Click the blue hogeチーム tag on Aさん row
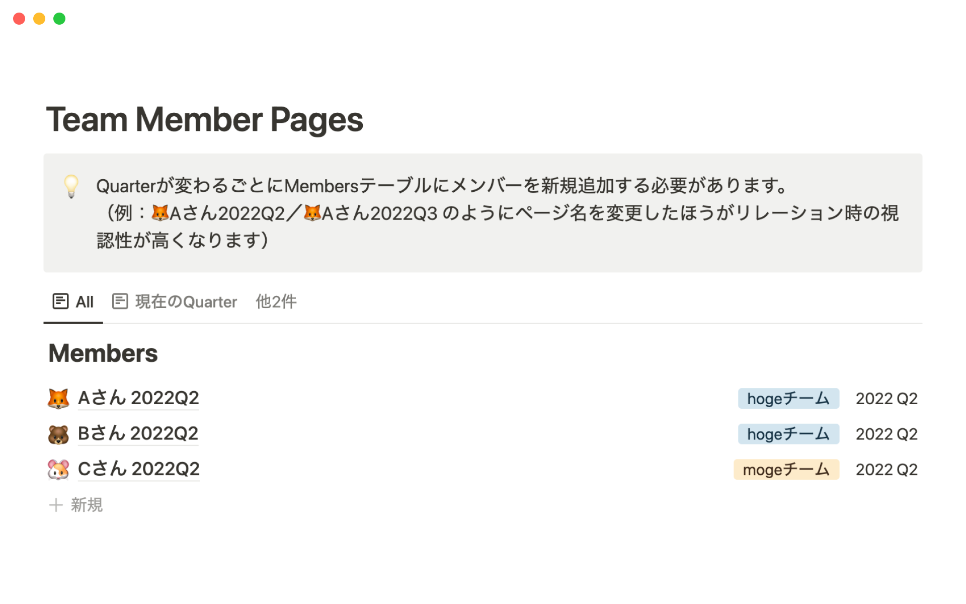Viewport: 966px width, 604px height. point(788,399)
